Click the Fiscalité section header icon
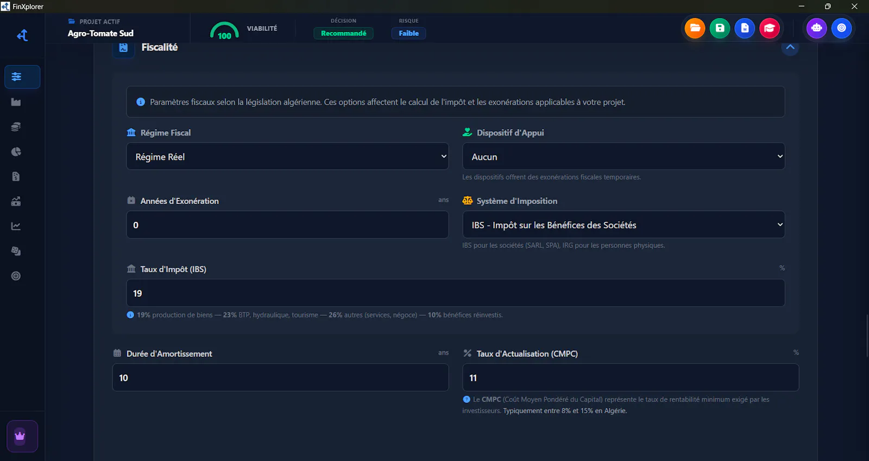 [123, 48]
